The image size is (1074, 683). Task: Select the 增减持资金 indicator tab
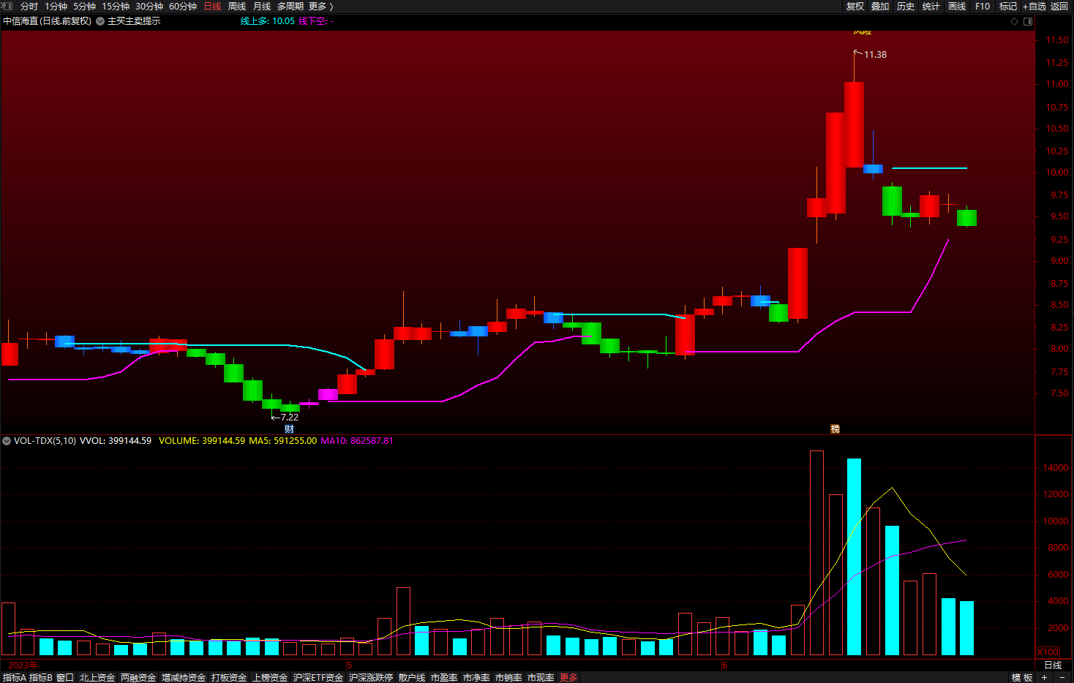click(184, 678)
